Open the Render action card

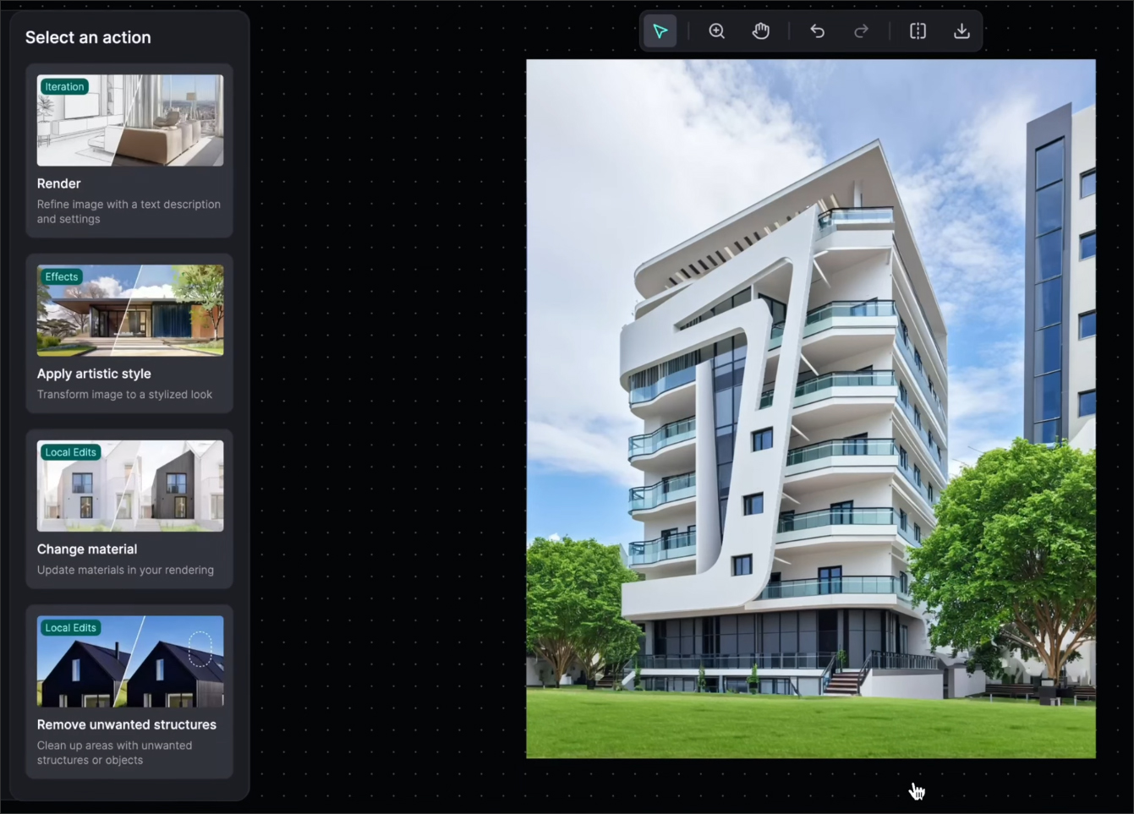point(129,150)
